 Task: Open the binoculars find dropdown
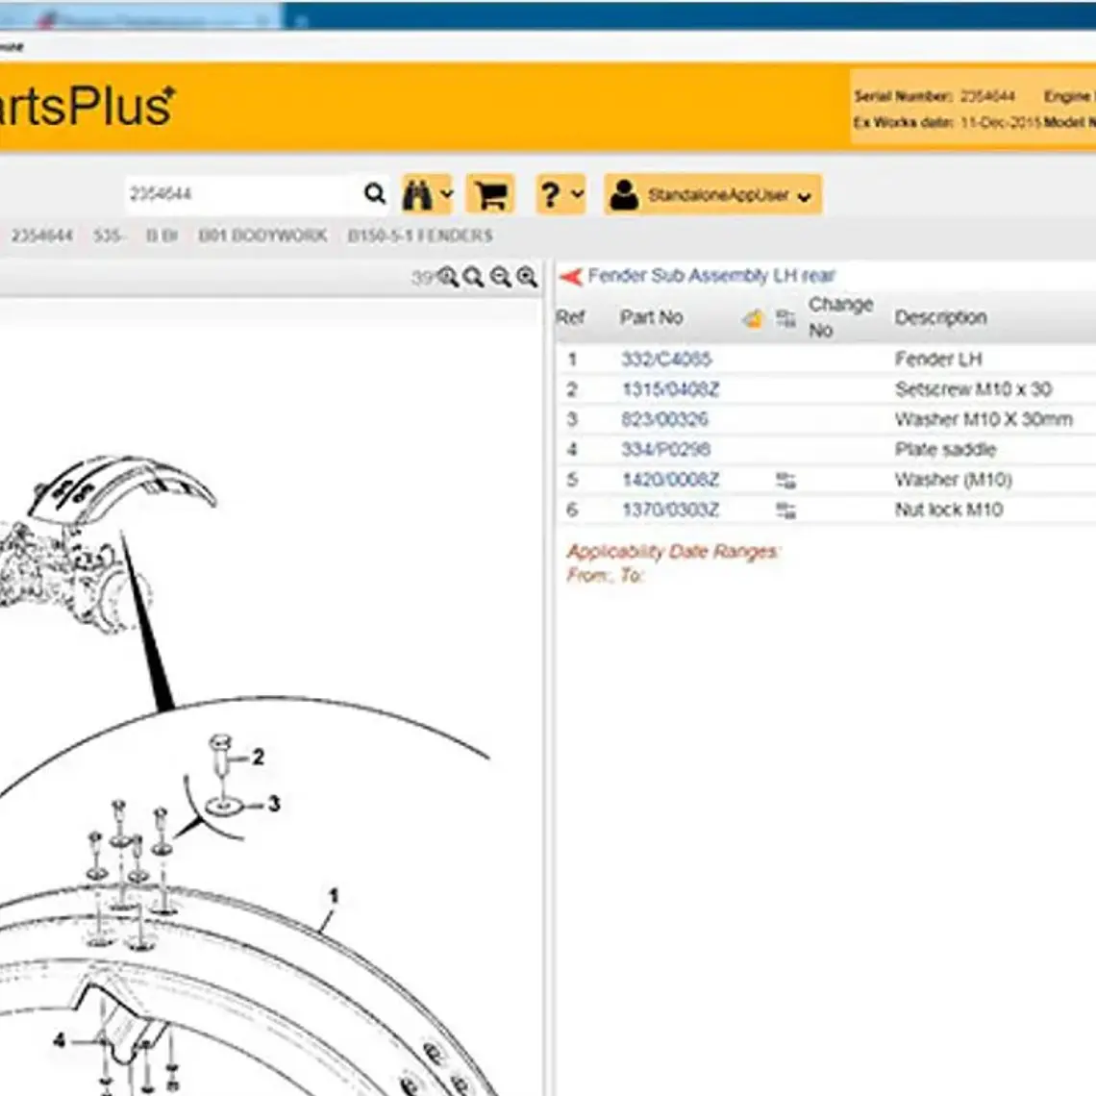(428, 194)
